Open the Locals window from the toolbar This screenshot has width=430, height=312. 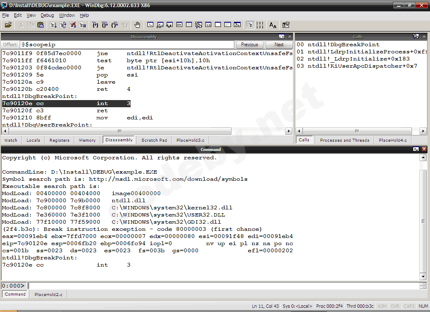pos(170,25)
